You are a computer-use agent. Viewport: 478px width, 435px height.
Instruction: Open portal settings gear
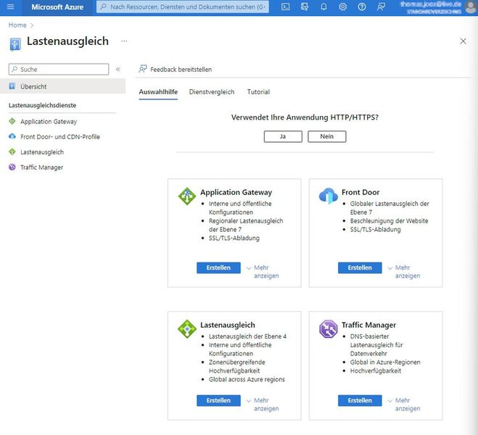tap(343, 7)
